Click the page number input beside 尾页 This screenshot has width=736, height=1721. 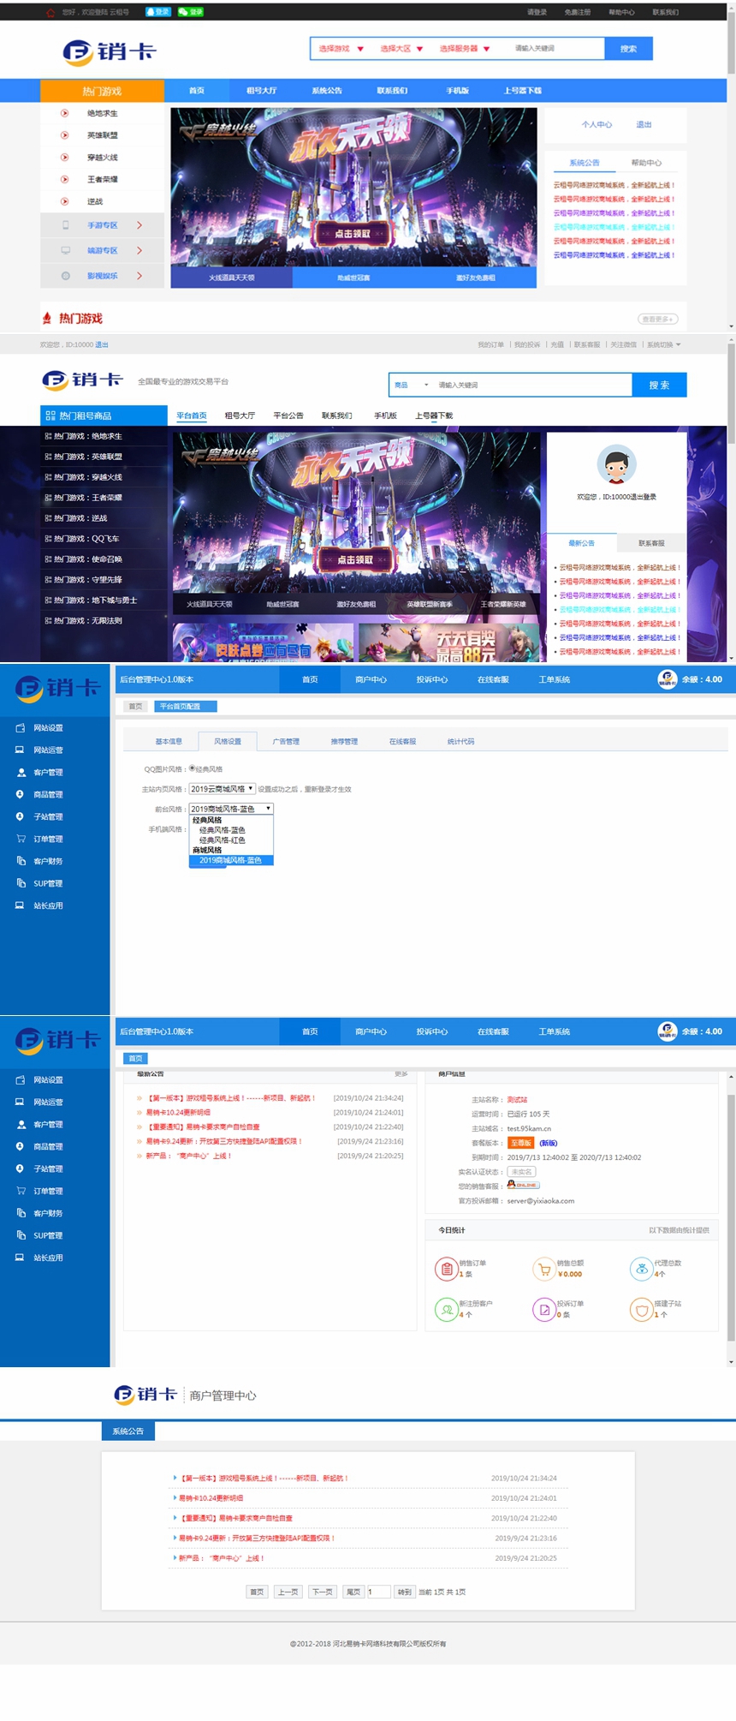coord(378,1592)
